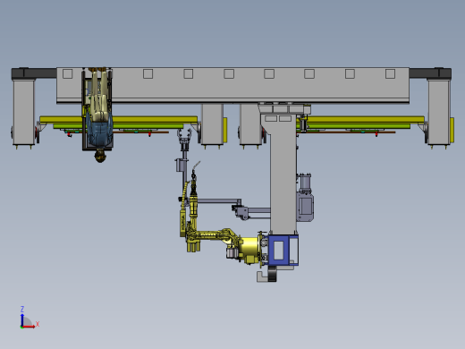Select the right yellow-green platform

[360, 123]
